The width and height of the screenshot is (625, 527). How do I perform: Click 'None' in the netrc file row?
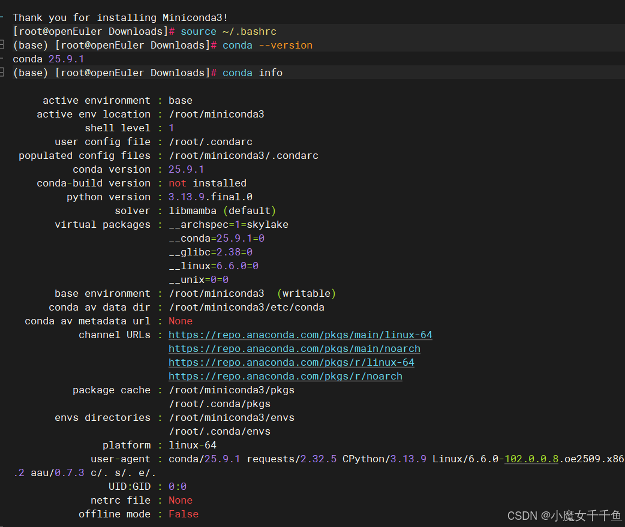[181, 500]
